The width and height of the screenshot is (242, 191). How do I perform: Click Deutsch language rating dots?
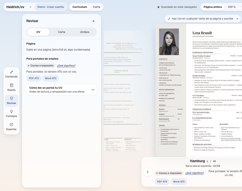tap(180, 109)
